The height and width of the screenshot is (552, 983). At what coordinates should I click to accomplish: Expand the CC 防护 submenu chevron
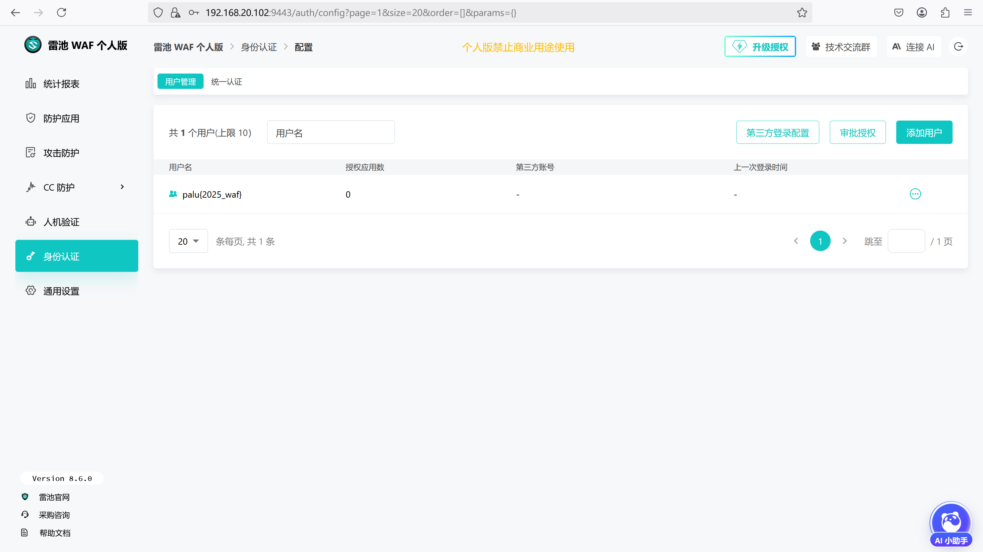coord(122,187)
